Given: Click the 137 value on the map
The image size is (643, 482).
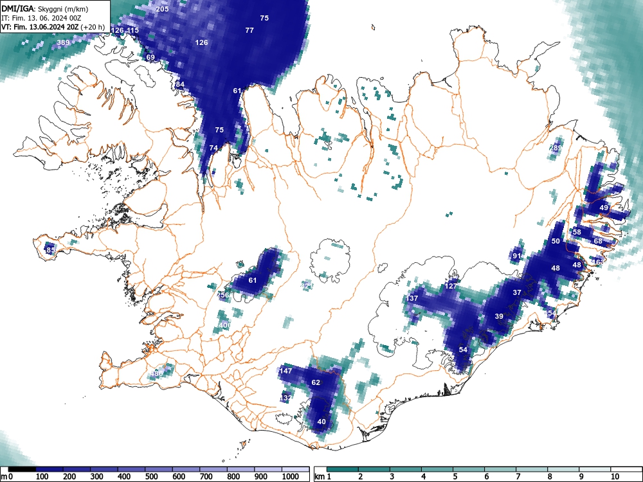Looking at the screenshot, I should (412, 298).
